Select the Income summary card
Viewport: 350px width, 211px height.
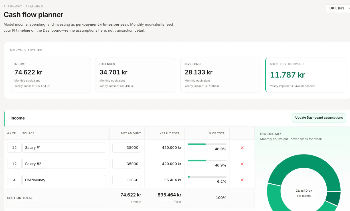pyautogui.click(x=50, y=75)
